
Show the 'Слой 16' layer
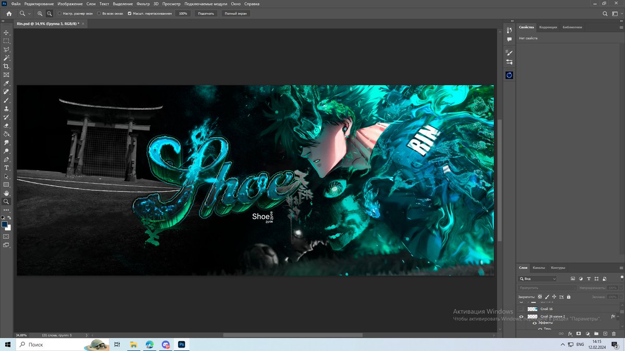521,309
